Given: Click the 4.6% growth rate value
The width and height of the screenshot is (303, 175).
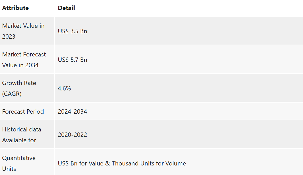Looking at the screenshot, I should click(x=64, y=88).
